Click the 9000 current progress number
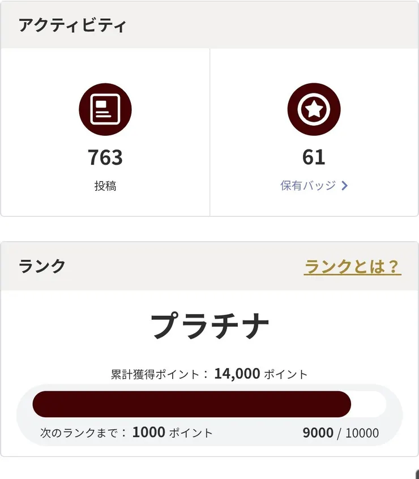The width and height of the screenshot is (419, 479). click(318, 433)
